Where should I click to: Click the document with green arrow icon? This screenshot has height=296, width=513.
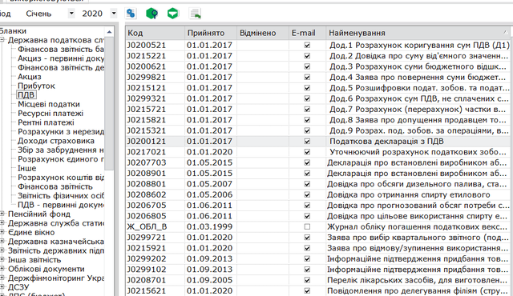pos(196,14)
